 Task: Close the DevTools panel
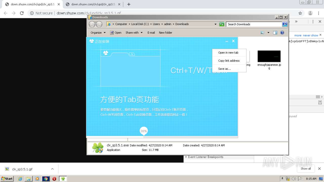point(320,22)
